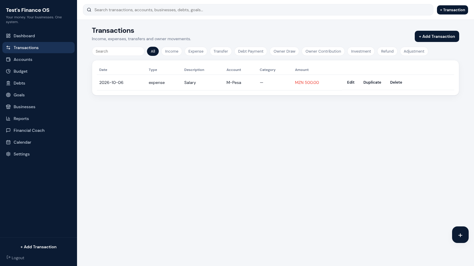Click the M-Pesa account cell
474x266 pixels.
(234, 82)
